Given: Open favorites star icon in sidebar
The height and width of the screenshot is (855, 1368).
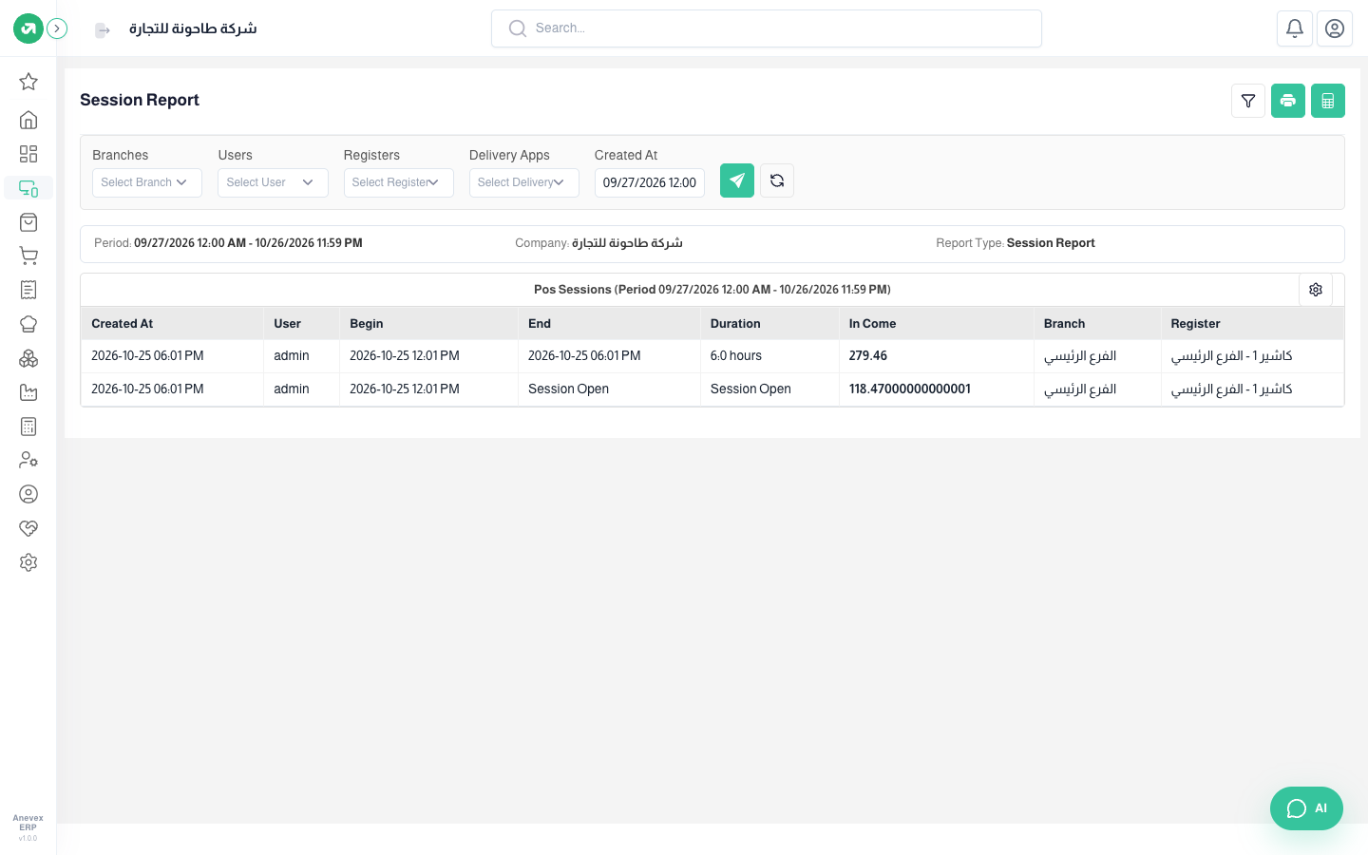Looking at the screenshot, I should (28, 82).
